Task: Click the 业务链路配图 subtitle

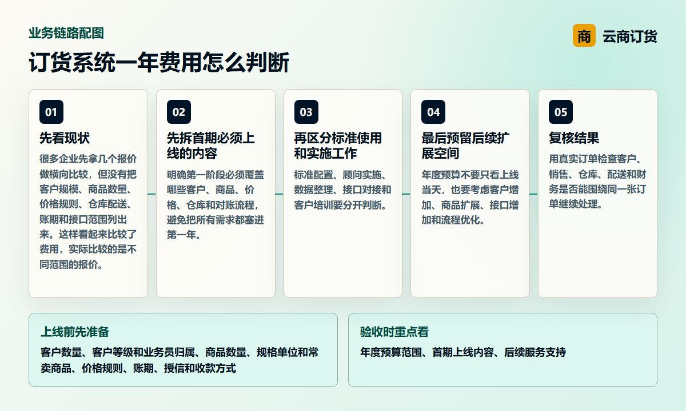Action: click(66, 33)
